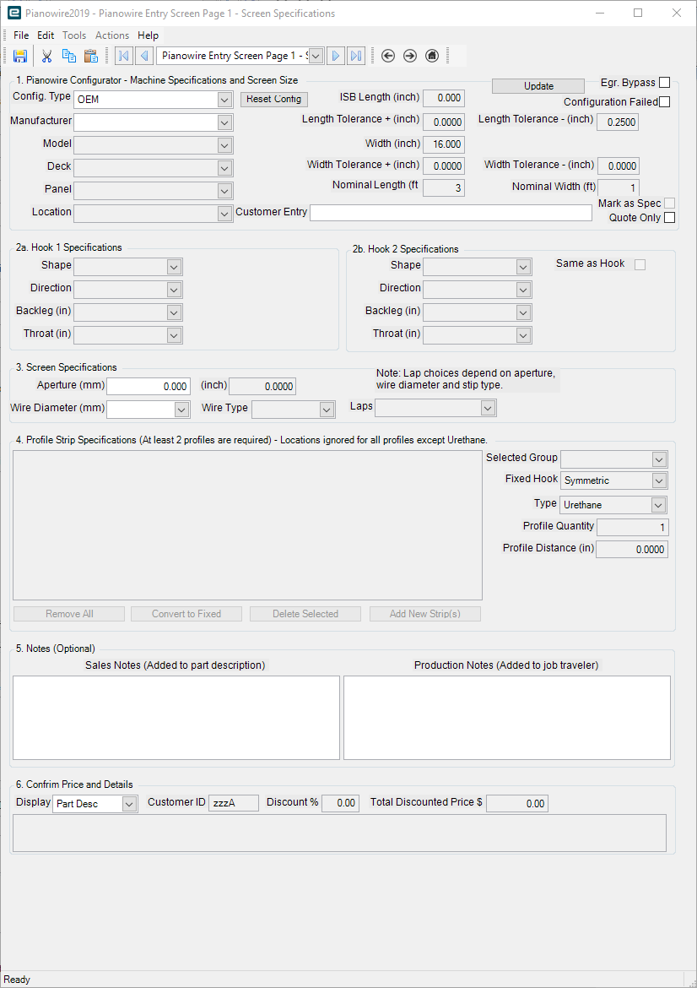Toggle the Configuration Failed checkbox
This screenshot has width=697, height=988.
pyautogui.click(x=664, y=101)
